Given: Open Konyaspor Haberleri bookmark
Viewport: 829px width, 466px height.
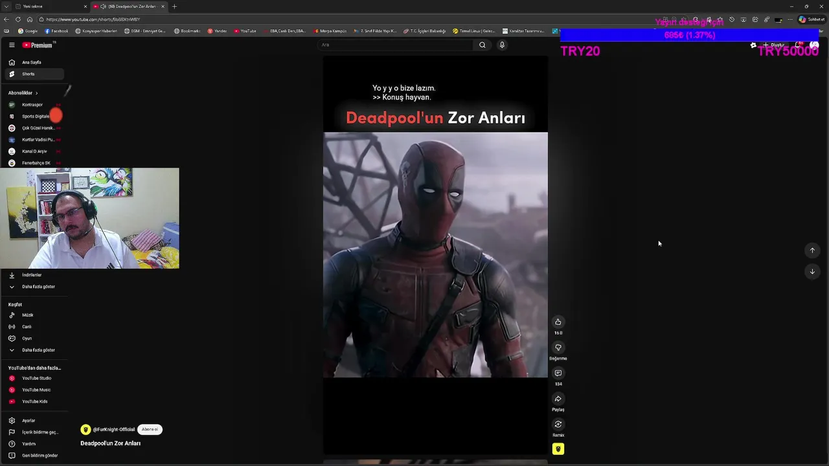Looking at the screenshot, I should click(x=97, y=31).
